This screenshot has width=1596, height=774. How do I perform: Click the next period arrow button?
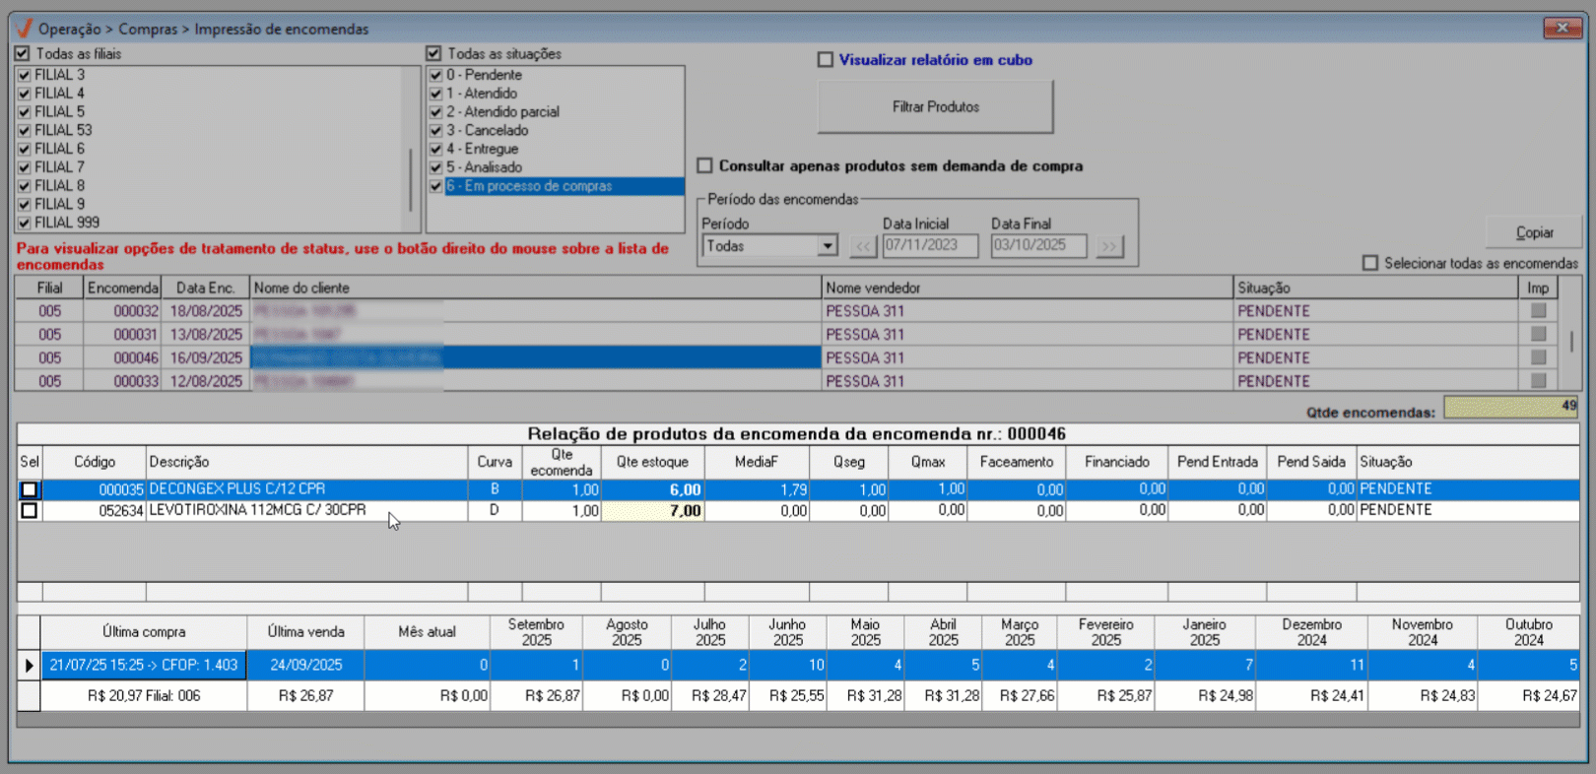[x=1109, y=246]
